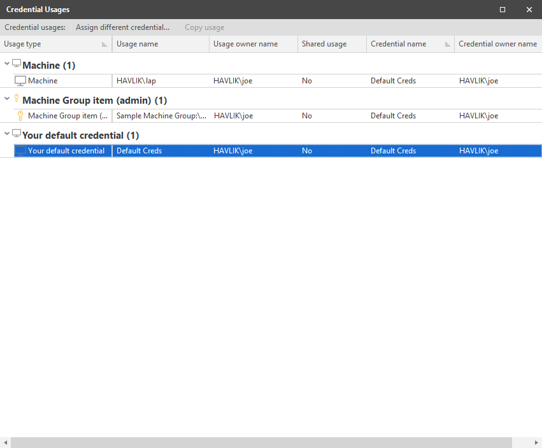Click the Copy usage toolbar button

(204, 27)
